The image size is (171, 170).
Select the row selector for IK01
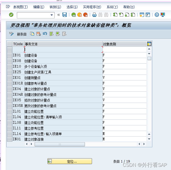[10, 78]
